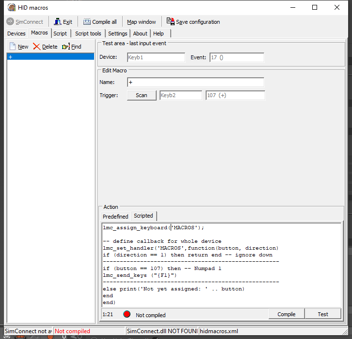Viewport: 352px width, 339px height.
Task: Click the HID macros app icon in title bar
Action: (x=12, y=7)
